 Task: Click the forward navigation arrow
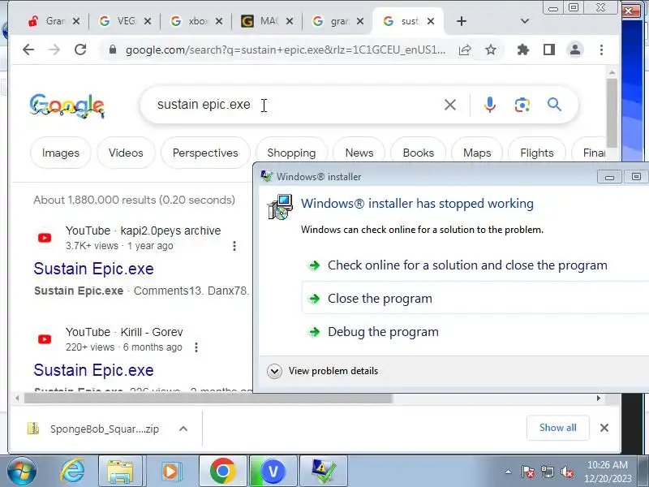coord(54,50)
